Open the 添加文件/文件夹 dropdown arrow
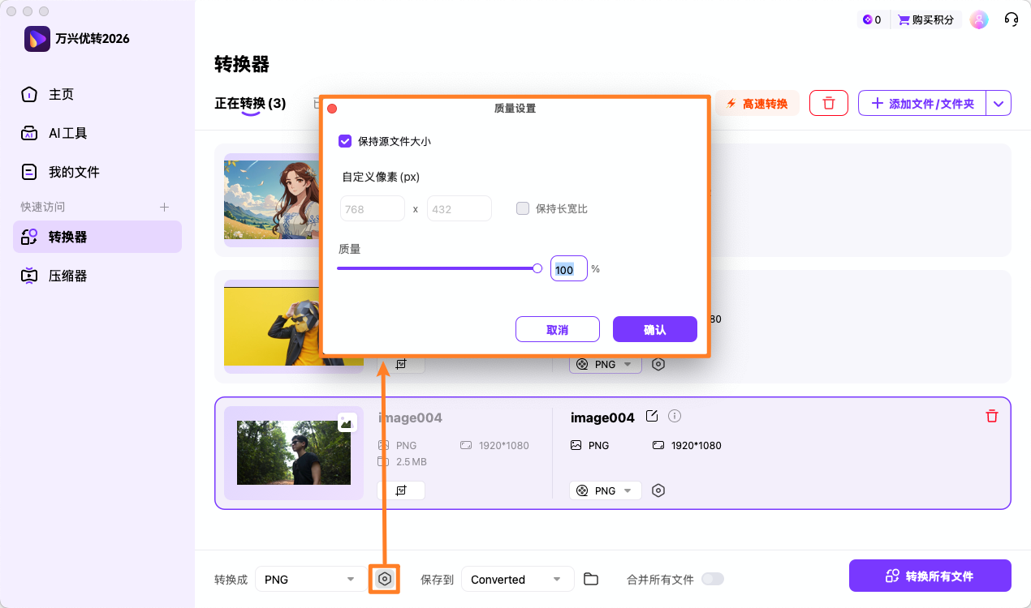 click(x=1000, y=103)
